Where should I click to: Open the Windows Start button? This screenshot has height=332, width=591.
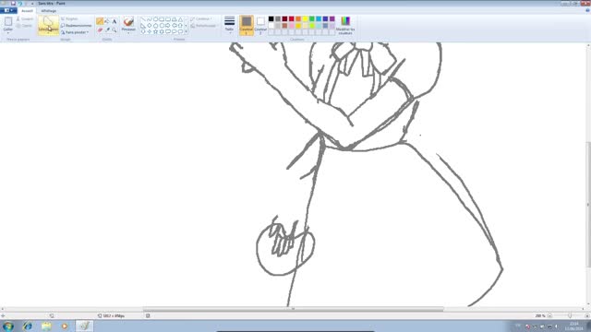pyautogui.click(x=8, y=326)
